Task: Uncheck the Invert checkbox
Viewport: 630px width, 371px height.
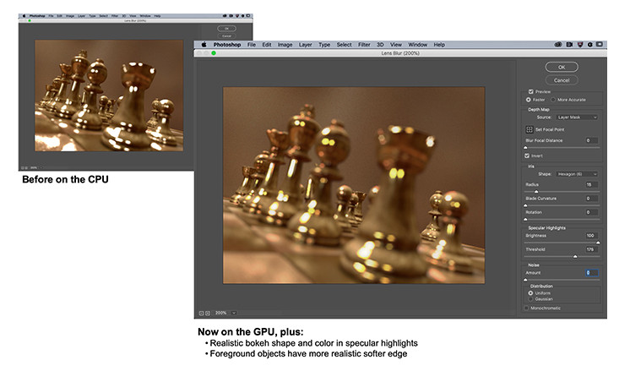Action: tap(527, 155)
